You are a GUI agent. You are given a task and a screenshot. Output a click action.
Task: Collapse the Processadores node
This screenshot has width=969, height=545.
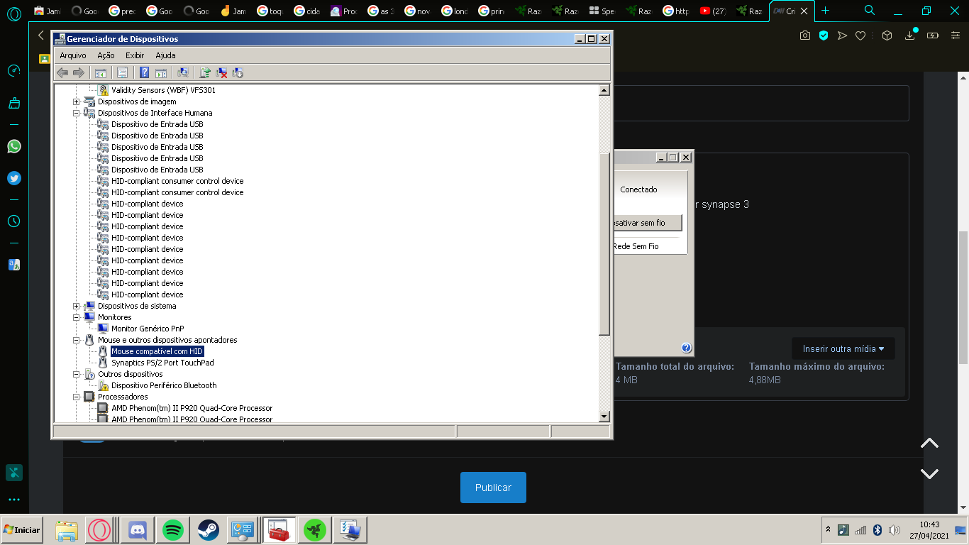[77, 397]
